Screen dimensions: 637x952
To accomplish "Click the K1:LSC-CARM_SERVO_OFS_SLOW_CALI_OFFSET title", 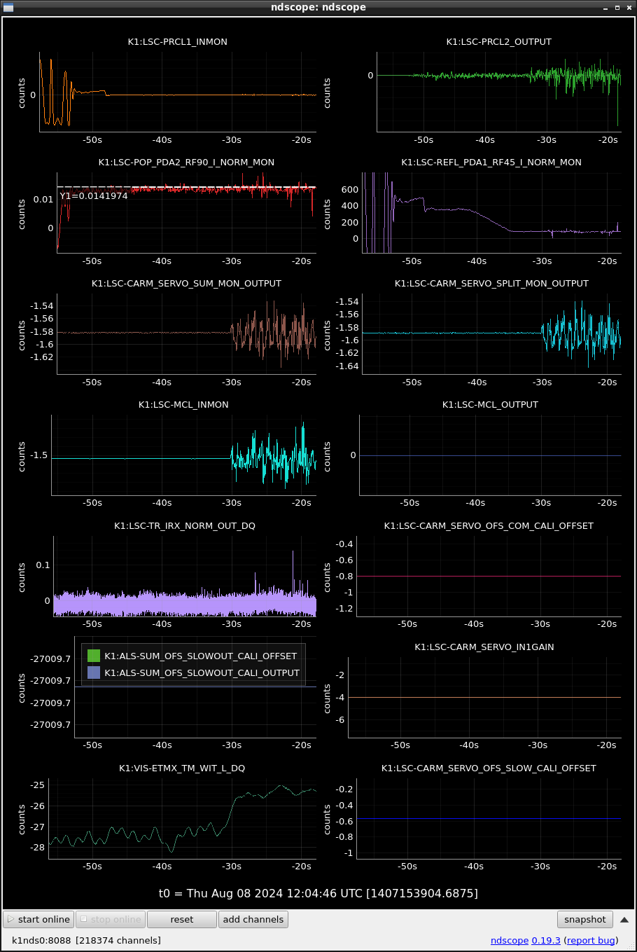I will 489,768.
